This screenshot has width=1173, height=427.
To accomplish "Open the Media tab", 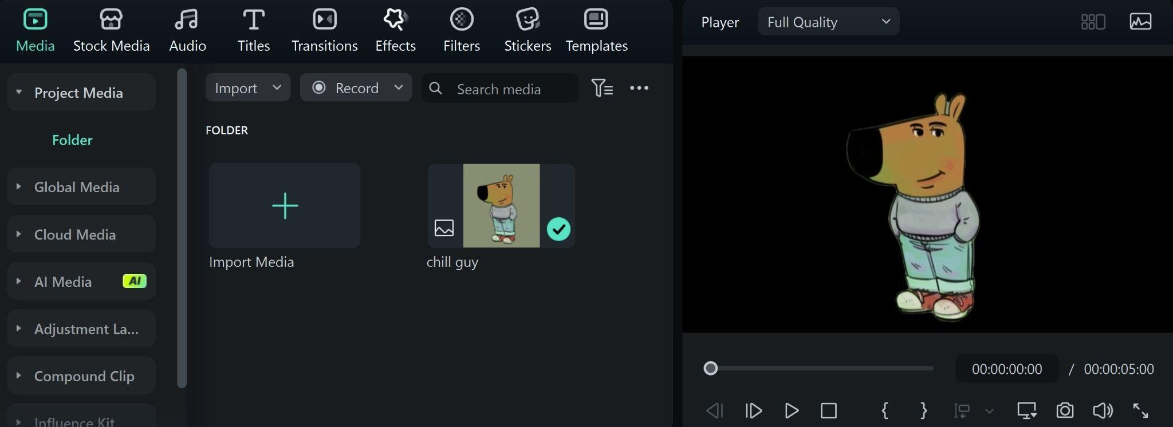I will [x=35, y=31].
